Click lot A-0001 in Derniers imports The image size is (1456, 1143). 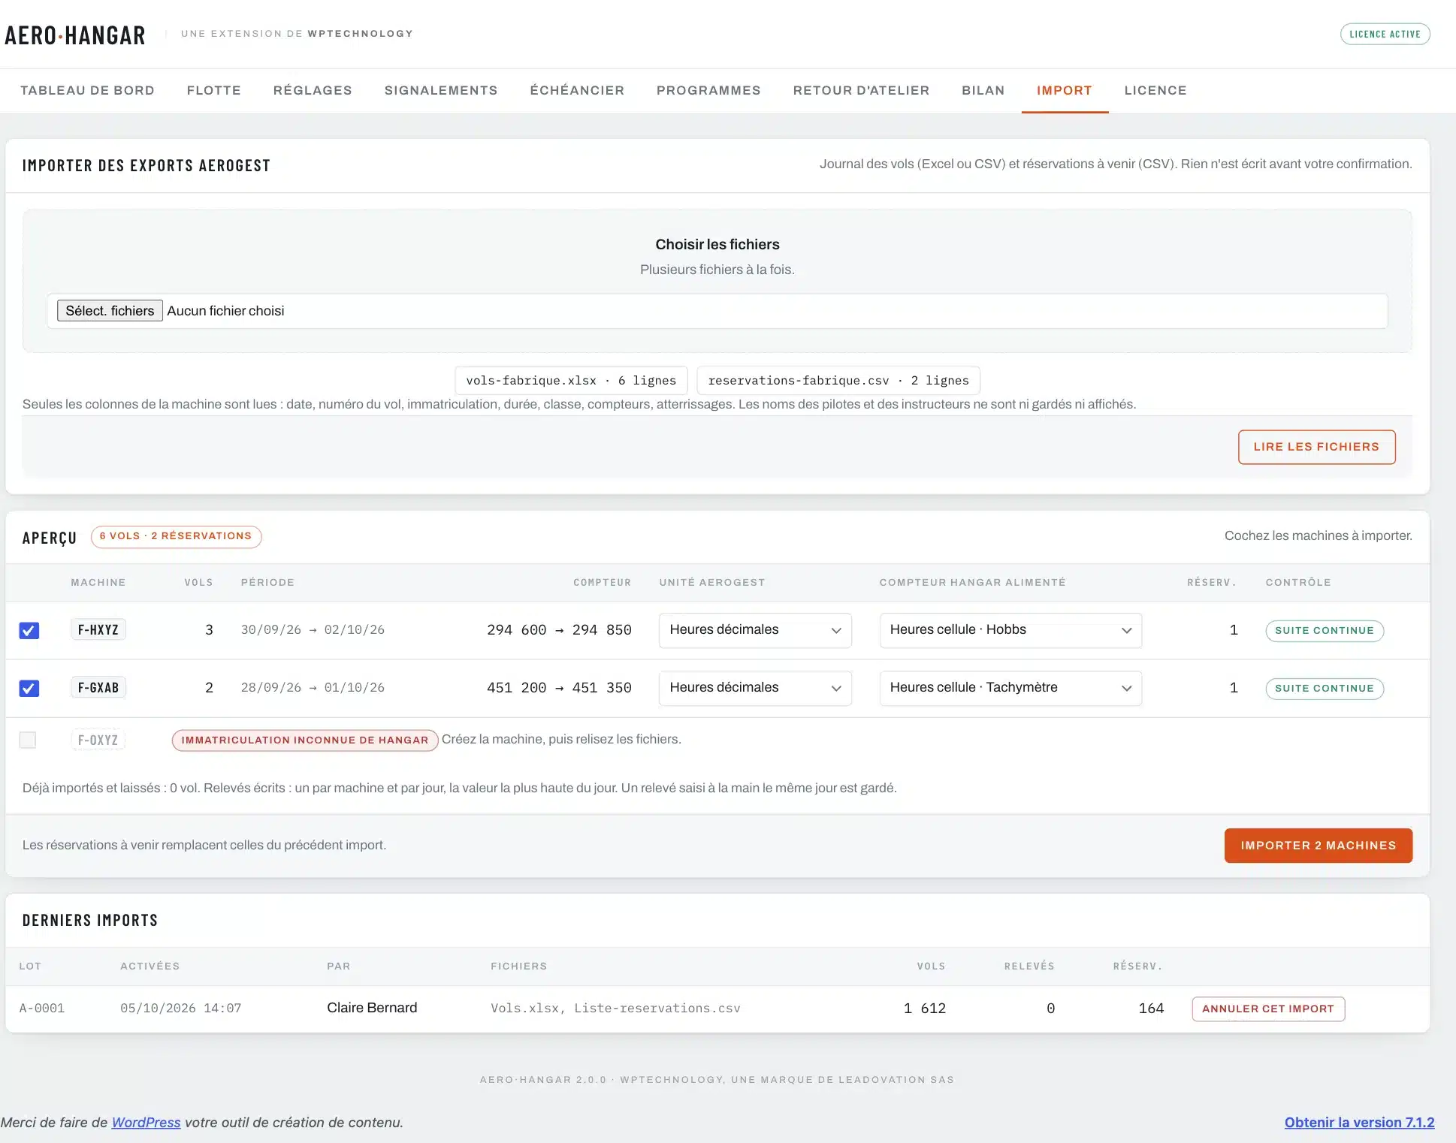pyautogui.click(x=42, y=1008)
